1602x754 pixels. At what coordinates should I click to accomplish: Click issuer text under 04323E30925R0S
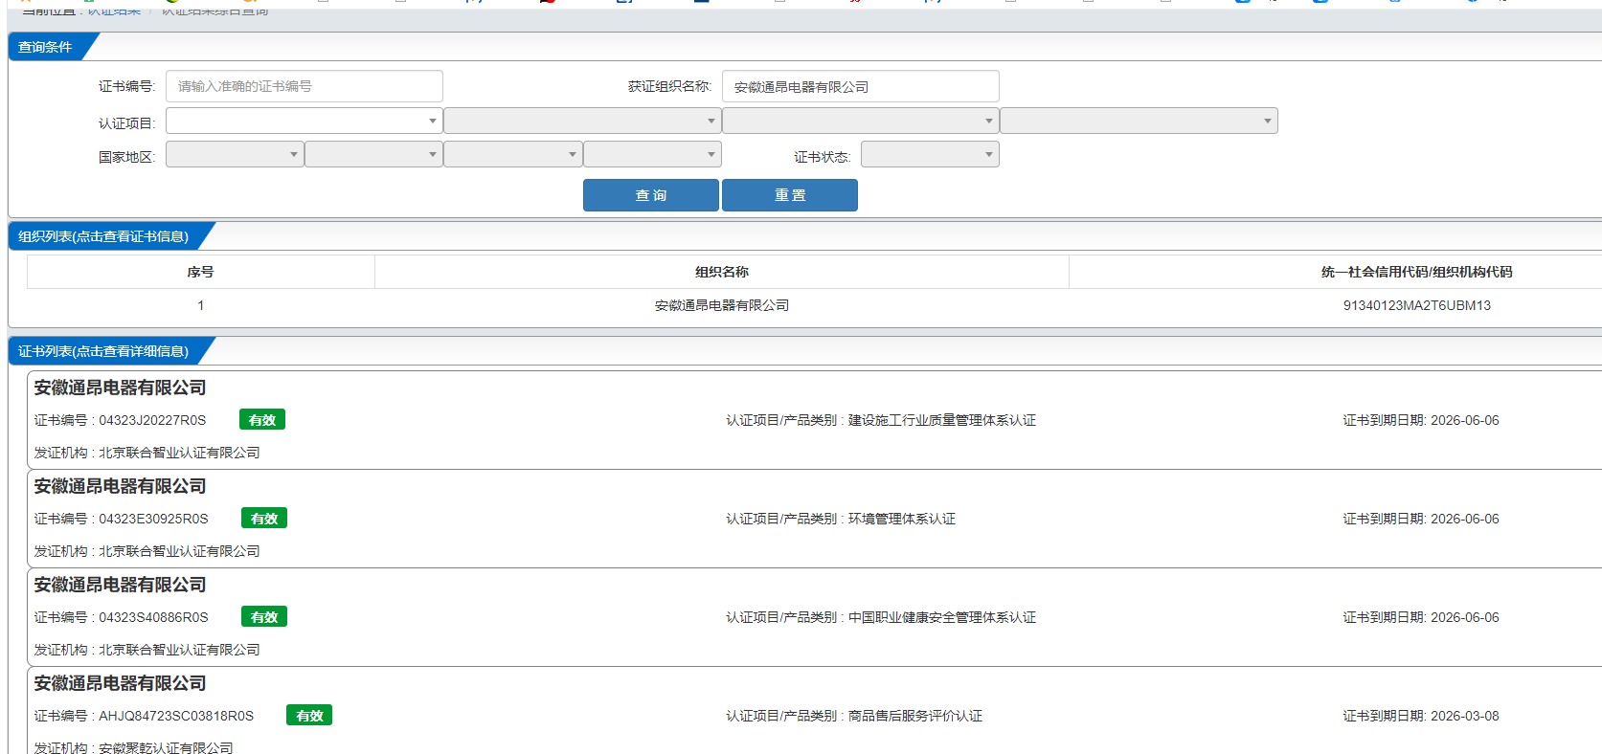pyautogui.click(x=179, y=551)
